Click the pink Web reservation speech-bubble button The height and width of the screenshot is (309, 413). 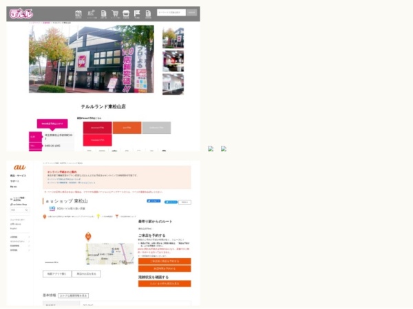tap(52, 124)
